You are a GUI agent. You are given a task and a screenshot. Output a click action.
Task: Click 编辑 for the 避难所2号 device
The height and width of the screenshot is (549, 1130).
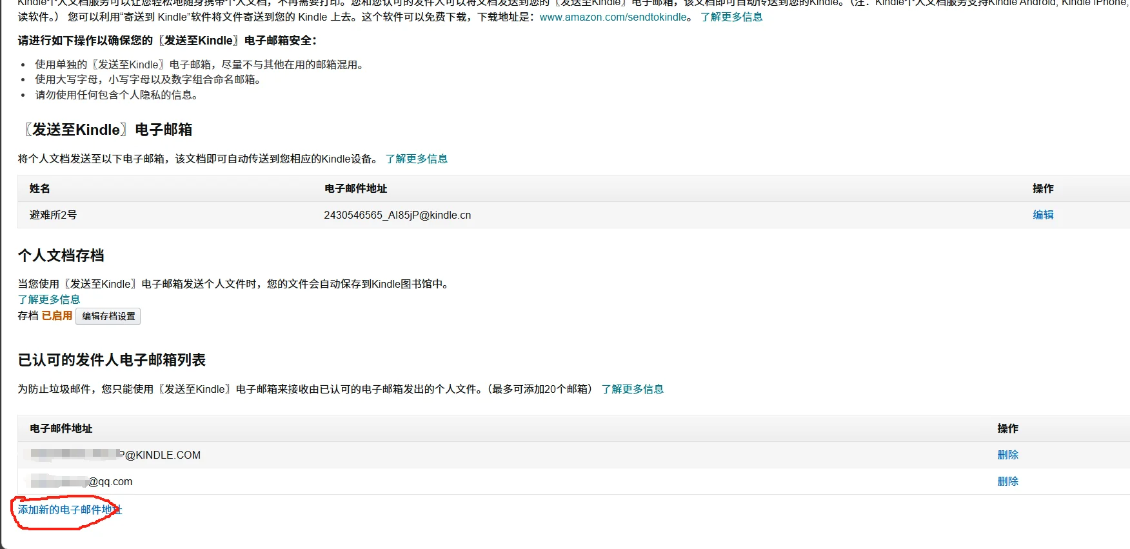(1043, 215)
